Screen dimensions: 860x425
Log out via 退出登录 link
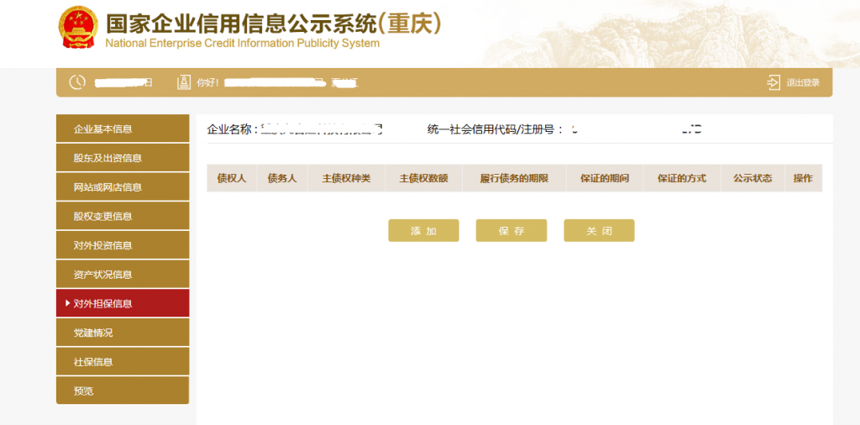[803, 83]
